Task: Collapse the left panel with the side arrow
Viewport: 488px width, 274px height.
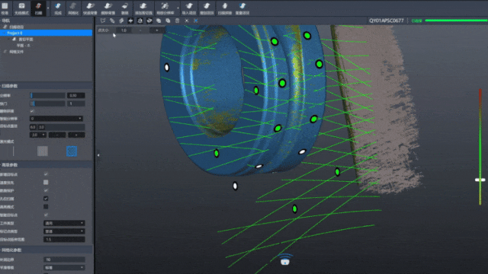Action: [x=98, y=155]
